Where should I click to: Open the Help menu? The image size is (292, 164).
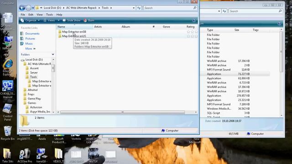[x=59, y=15]
